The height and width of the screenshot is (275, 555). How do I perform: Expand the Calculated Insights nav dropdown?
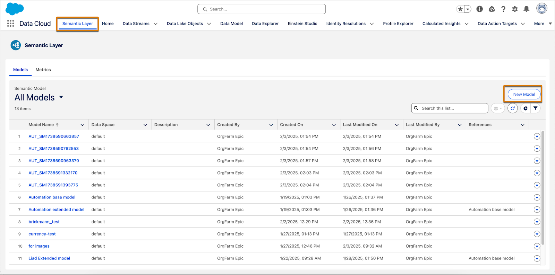pos(467,24)
